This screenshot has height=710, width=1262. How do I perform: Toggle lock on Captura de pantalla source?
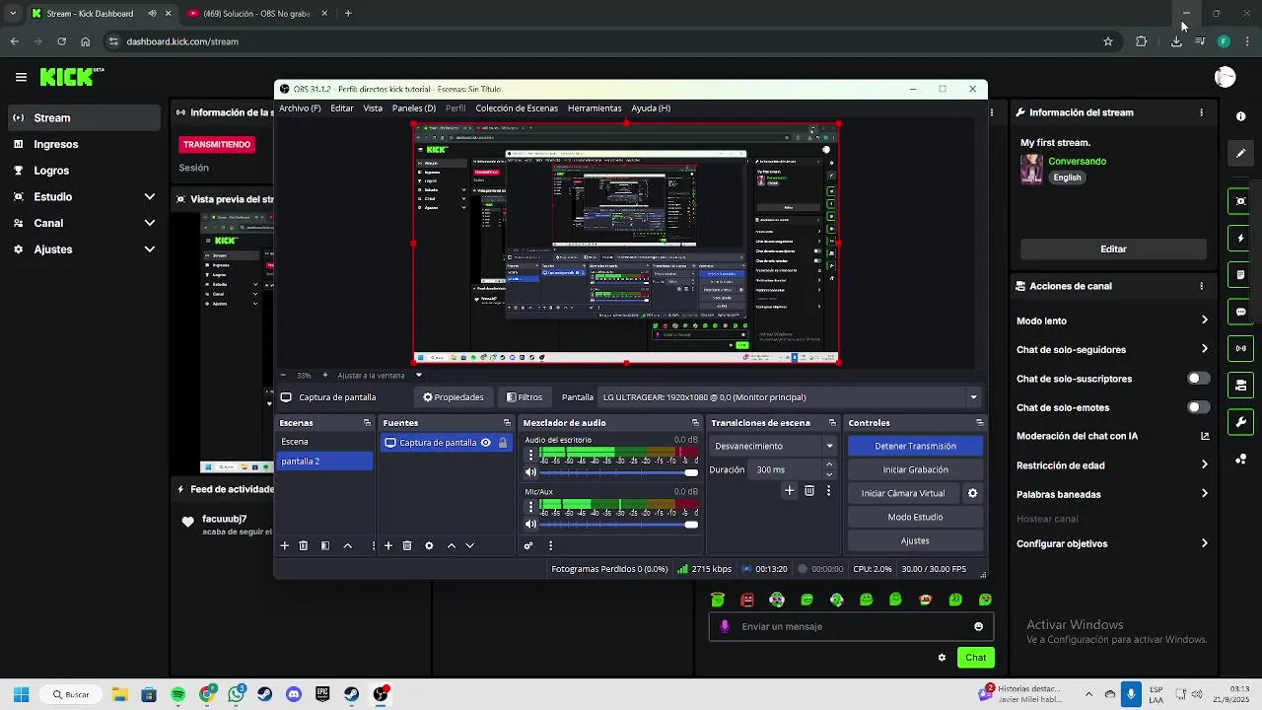503,443
